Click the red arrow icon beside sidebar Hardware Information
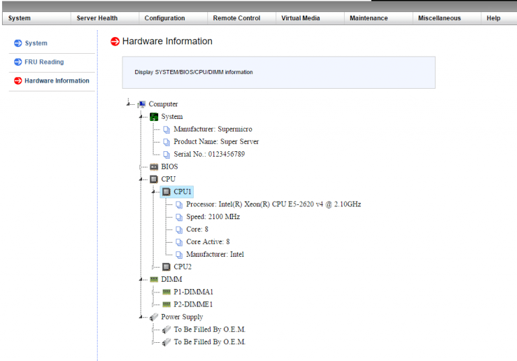The width and height of the screenshot is (517, 361). pos(18,81)
